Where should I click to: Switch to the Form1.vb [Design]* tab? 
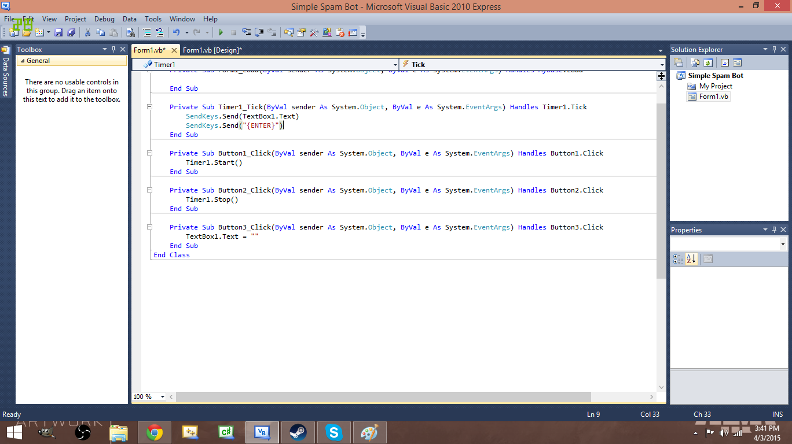[212, 50]
